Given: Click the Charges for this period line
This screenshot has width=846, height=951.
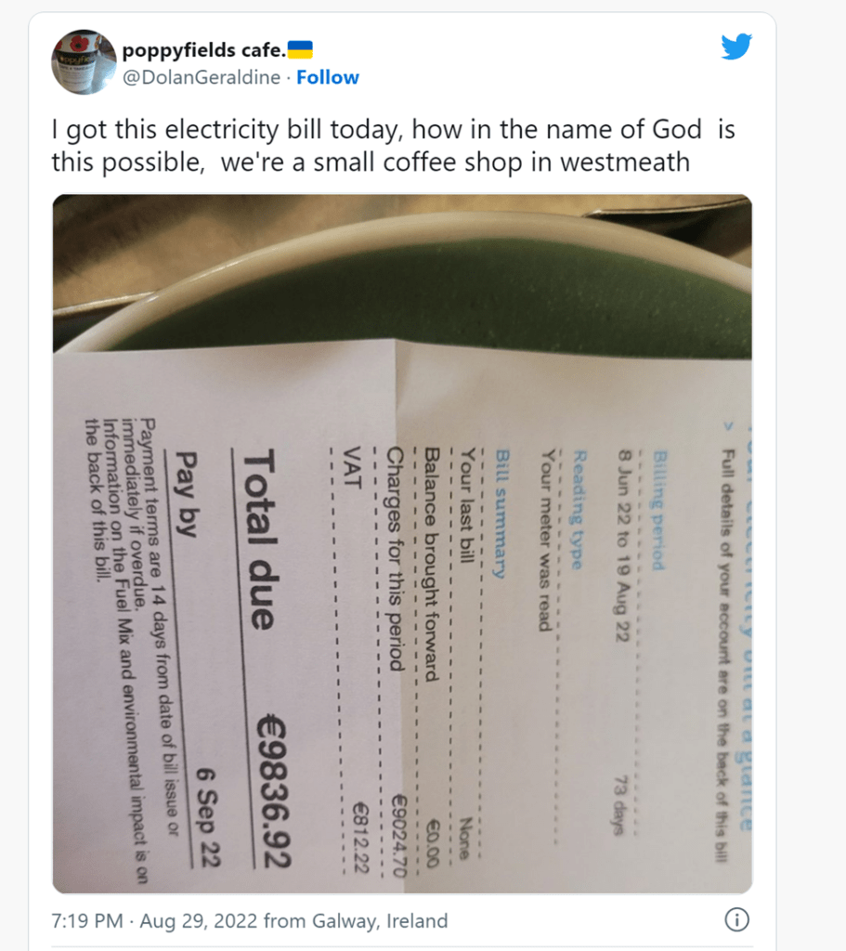Looking at the screenshot, I should (395, 557).
